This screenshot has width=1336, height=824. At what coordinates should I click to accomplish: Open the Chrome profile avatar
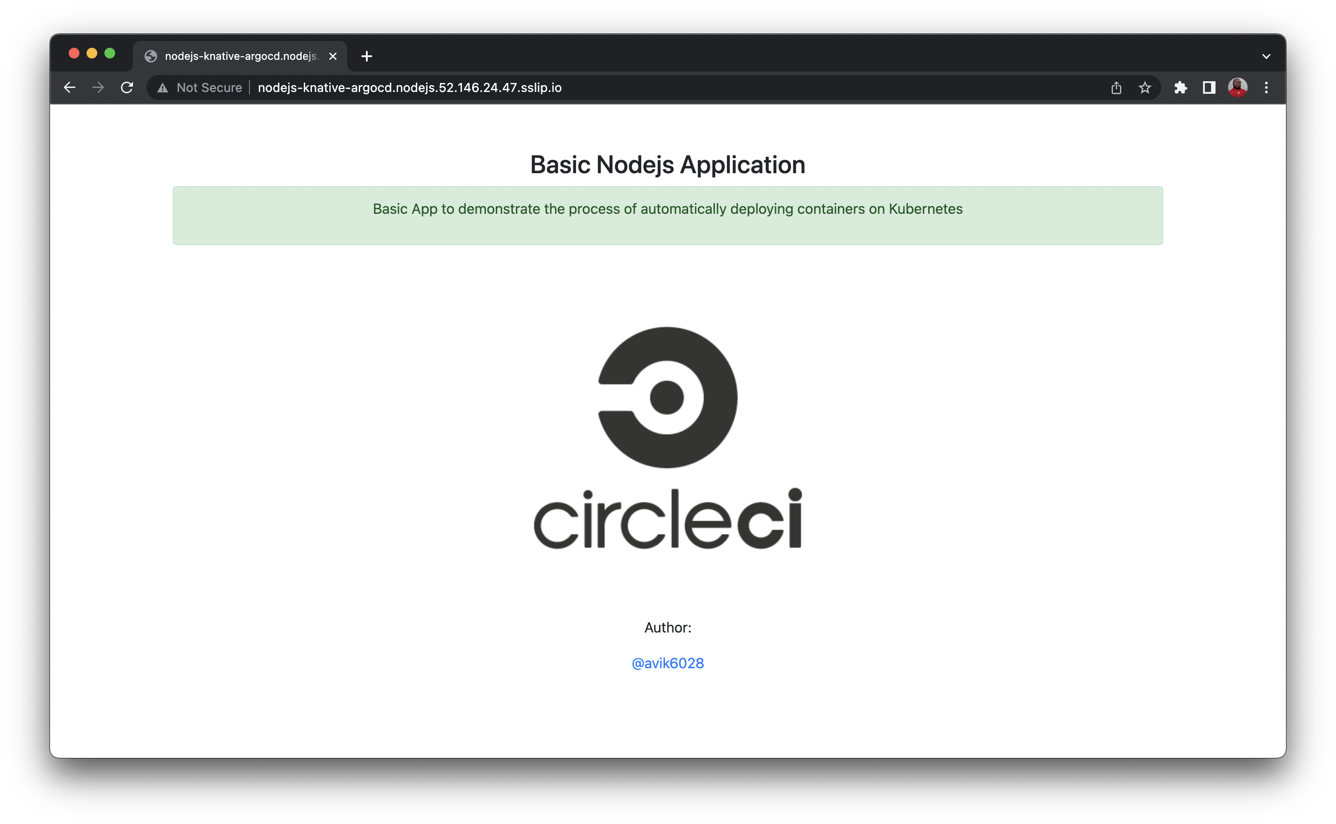pyautogui.click(x=1237, y=88)
